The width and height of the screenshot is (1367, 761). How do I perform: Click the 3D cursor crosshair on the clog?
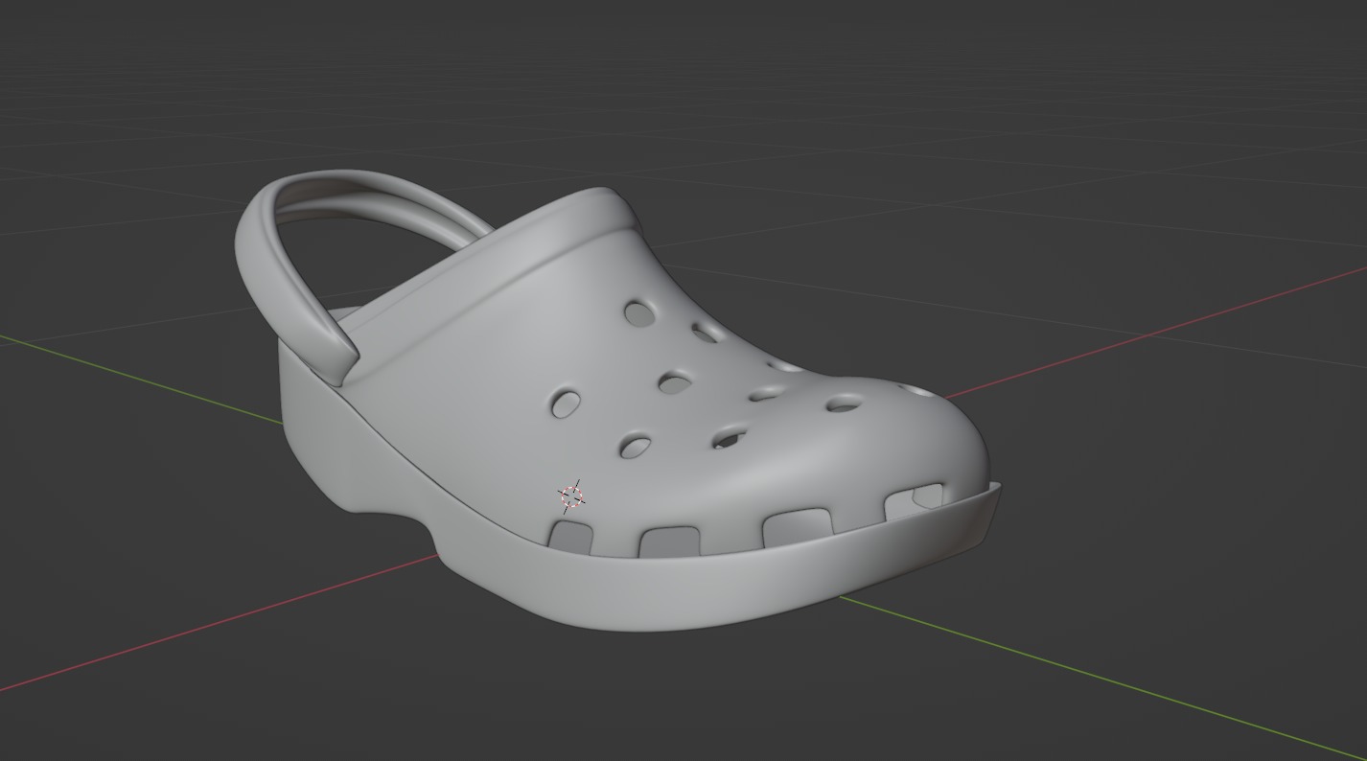(x=572, y=496)
